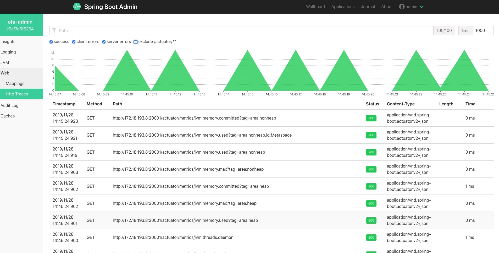Open the Journal page

point(368,7)
